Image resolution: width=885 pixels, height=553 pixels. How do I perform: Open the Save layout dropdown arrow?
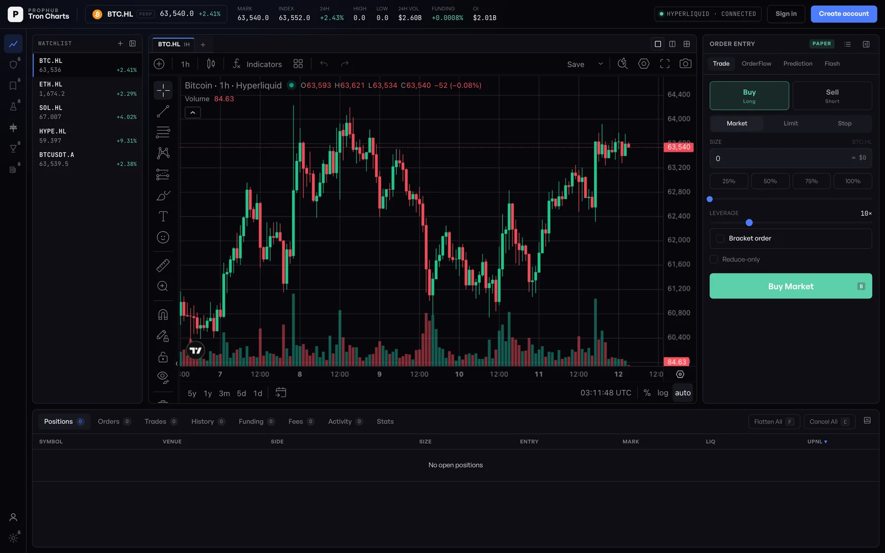click(600, 64)
